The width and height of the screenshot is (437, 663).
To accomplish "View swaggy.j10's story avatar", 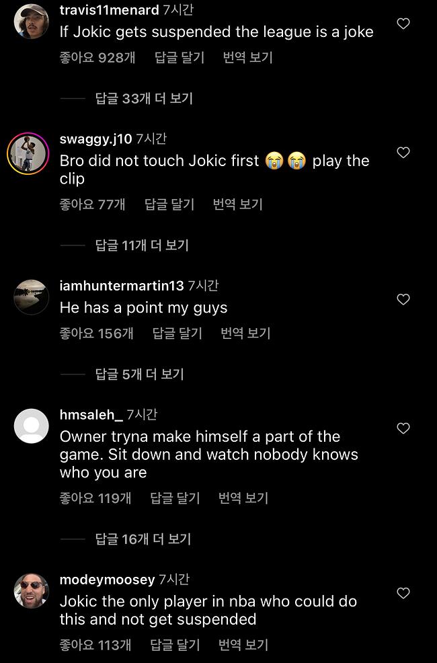I will pos(28,153).
